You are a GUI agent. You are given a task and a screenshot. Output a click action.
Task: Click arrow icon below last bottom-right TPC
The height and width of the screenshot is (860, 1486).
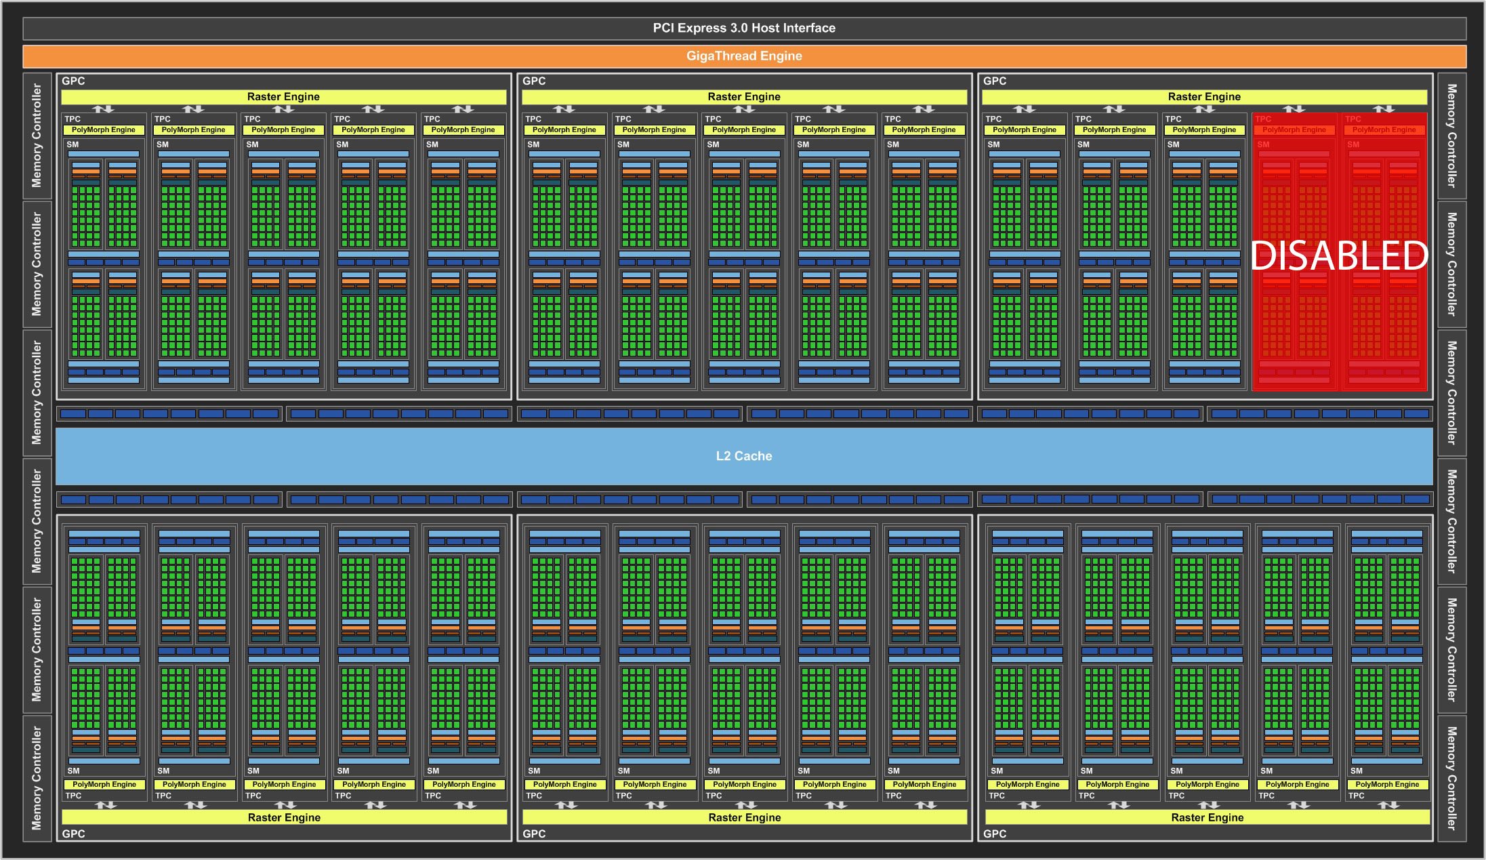pyautogui.click(x=1388, y=805)
